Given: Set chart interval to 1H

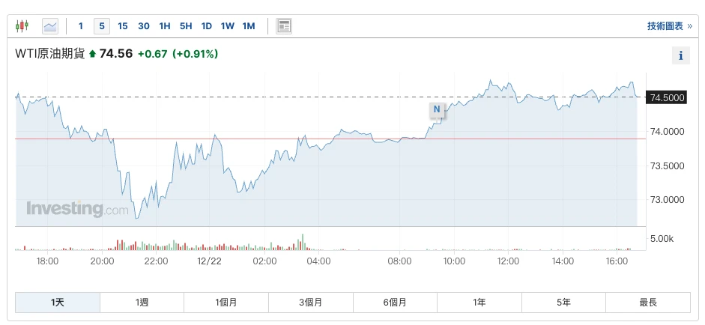Looking at the screenshot, I should (165, 26).
